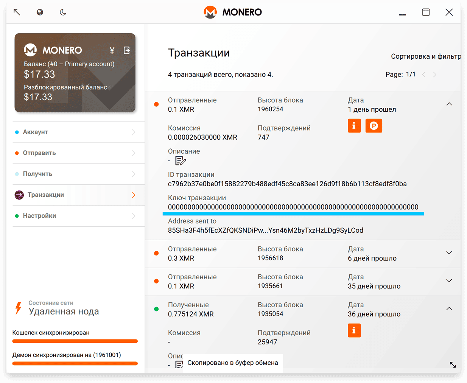
Task: Expand the 0.3 XMR sent transaction
Action: 449,253
